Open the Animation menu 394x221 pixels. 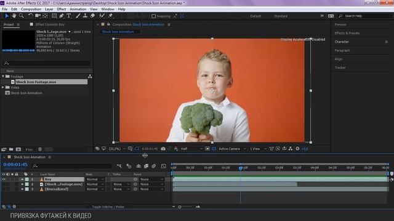[78, 9]
